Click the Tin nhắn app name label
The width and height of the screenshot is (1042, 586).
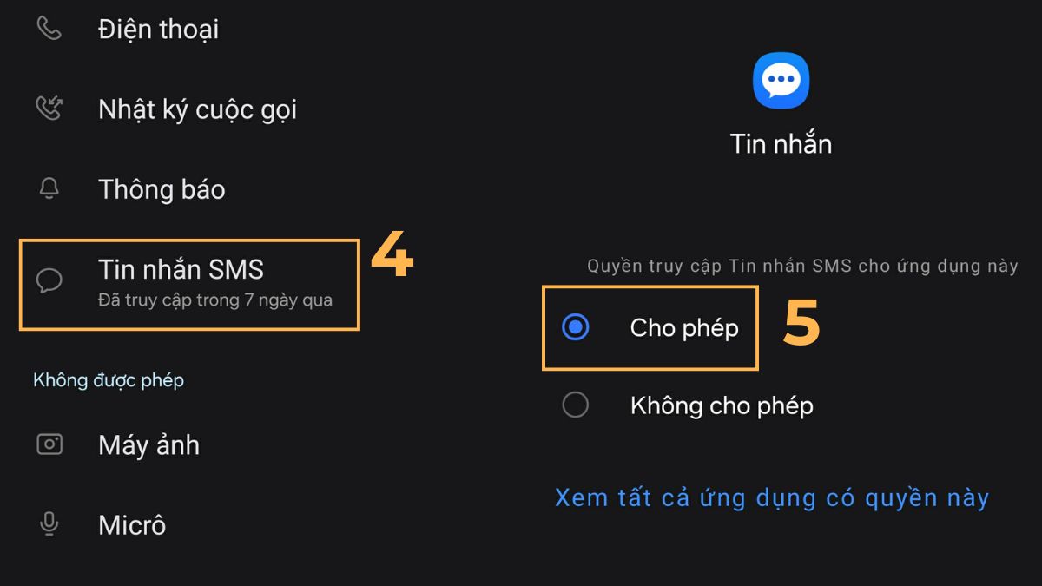point(780,142)
